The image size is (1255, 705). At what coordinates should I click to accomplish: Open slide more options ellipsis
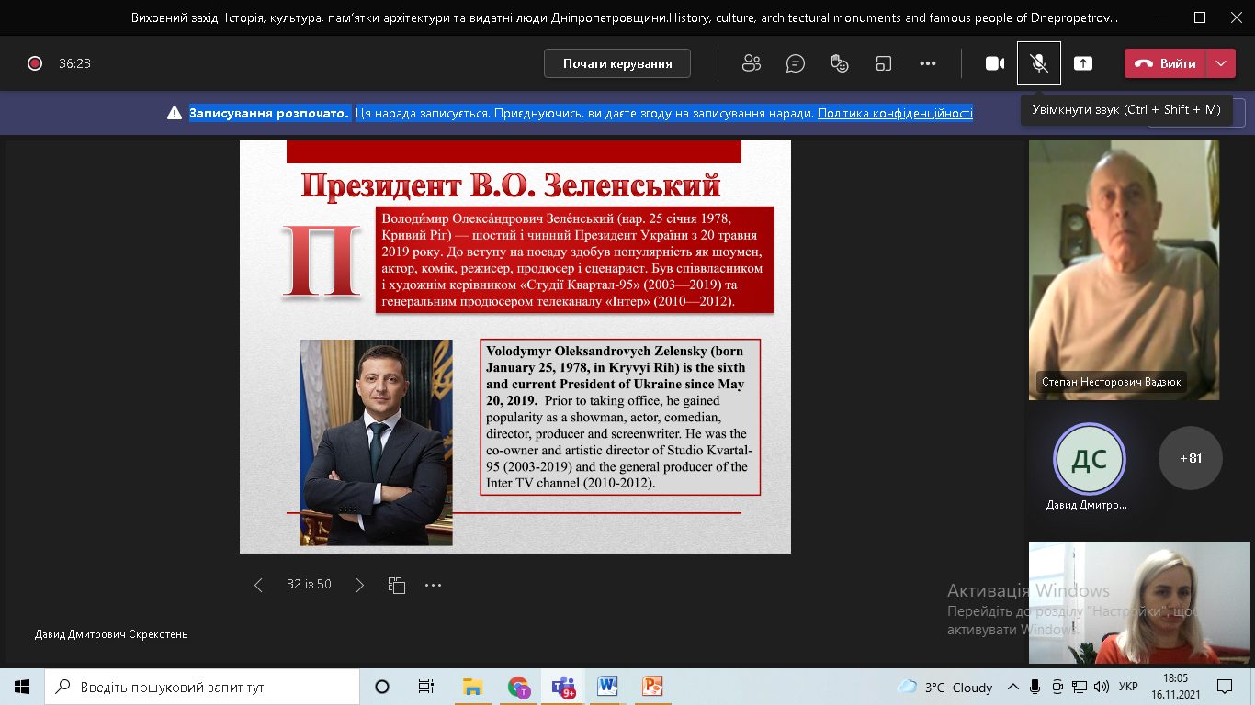coord(434,585)
